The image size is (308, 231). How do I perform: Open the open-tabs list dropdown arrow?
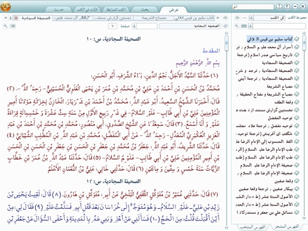coord(11,18)
